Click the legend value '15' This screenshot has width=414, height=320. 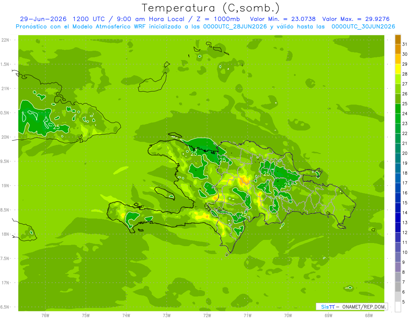click(x=405, y=203)
